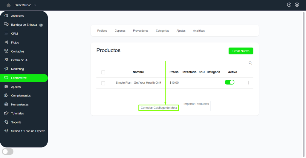
Task: Flip the toggle switch below the sidebar
Action: [x=8, y=151]
